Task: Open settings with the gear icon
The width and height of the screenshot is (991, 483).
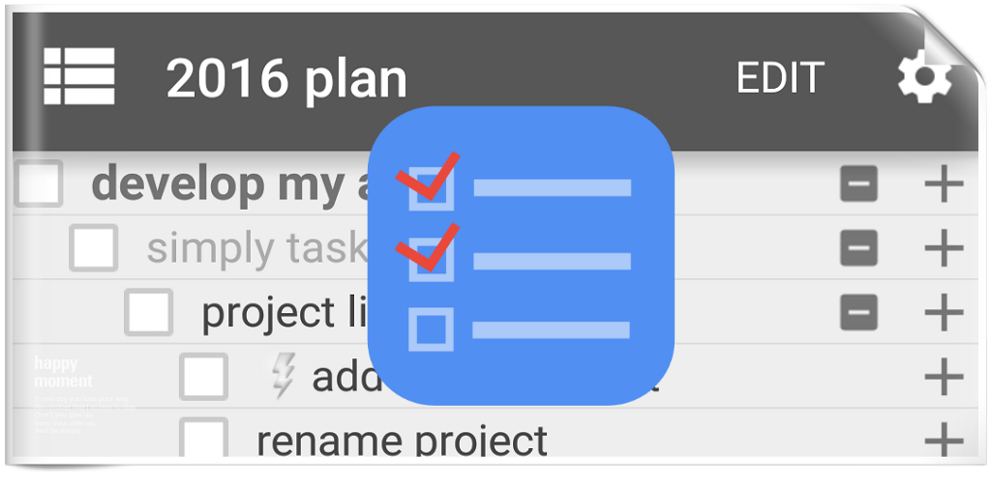Action: pyautogui.click(x=924, y=76)
